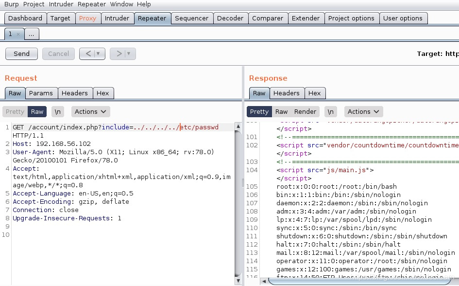Open the Burp menu
Screen dimensions: 459x286
12,4
